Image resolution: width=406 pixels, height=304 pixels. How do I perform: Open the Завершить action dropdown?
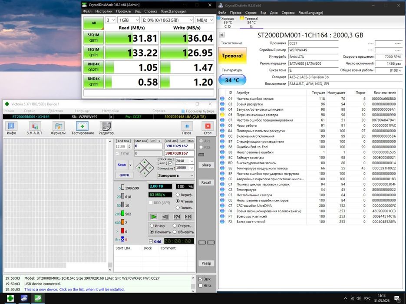click(x=175, y=175)
